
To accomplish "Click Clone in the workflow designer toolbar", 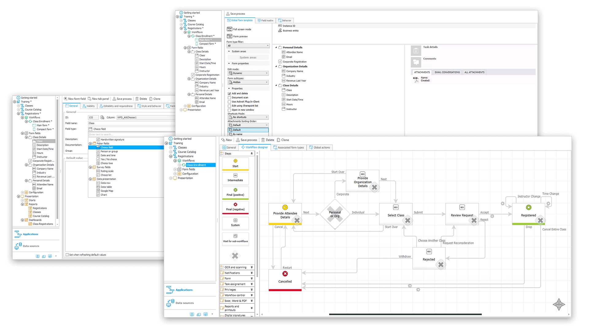I will pyautogui.click(x=283, y=140).
